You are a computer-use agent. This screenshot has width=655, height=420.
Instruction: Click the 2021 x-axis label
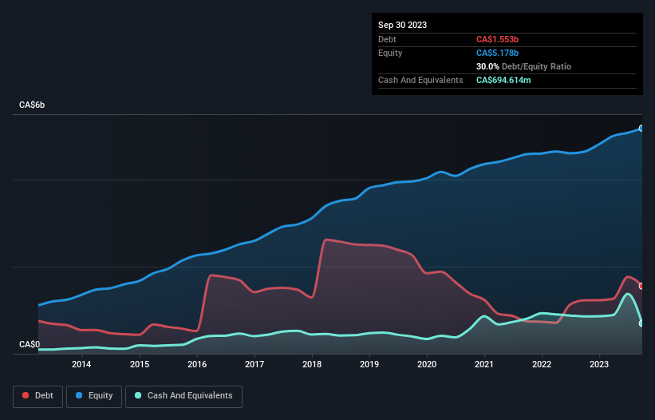[484, 364]
